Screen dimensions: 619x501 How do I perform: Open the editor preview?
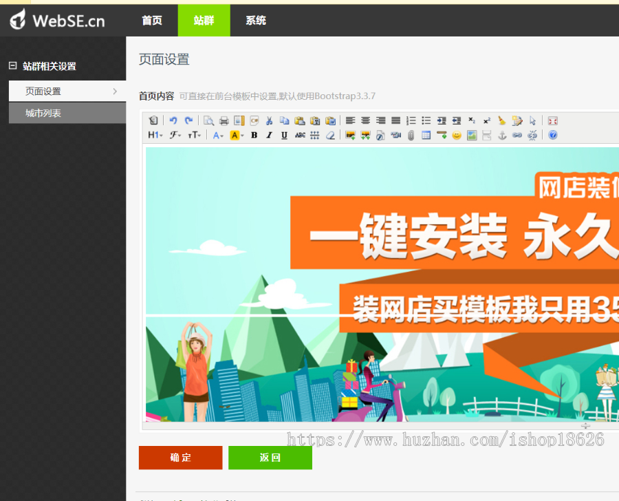(208, 120)
